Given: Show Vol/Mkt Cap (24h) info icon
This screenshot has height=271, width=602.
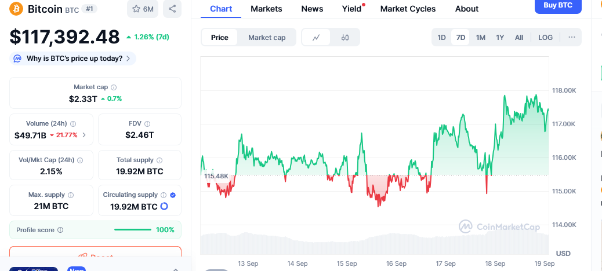Looking at the screenshot, I should [80, 160].
